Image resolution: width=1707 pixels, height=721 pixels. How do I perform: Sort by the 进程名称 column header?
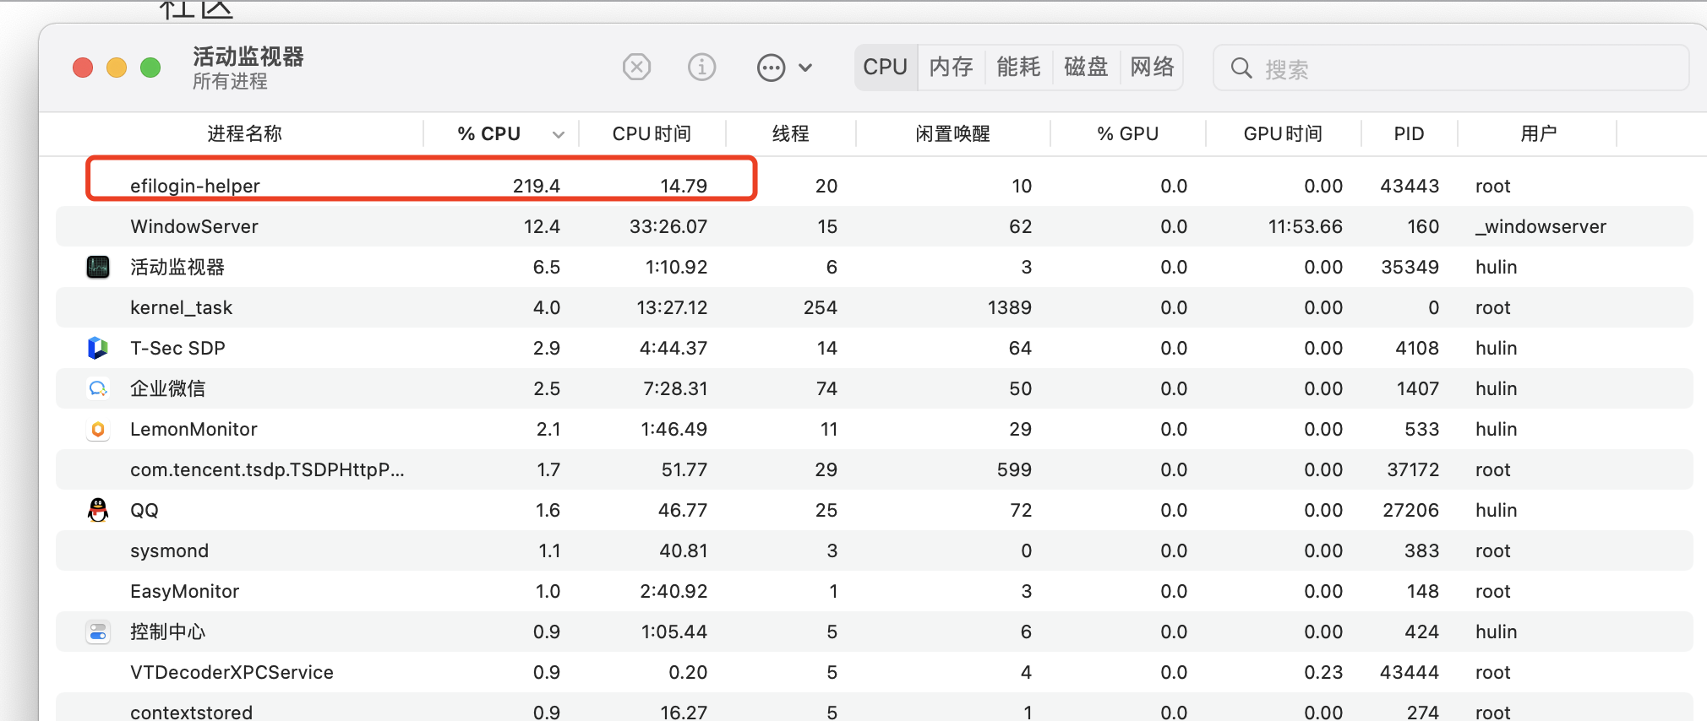[244, 134]
